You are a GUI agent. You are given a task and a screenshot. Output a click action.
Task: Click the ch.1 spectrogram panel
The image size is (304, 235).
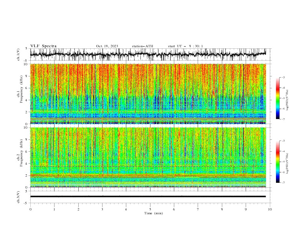(x=148, y=94)
